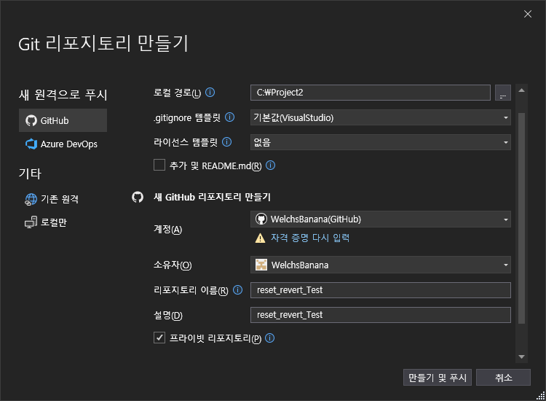Click the 설명 description input field

tap(380, 315)
